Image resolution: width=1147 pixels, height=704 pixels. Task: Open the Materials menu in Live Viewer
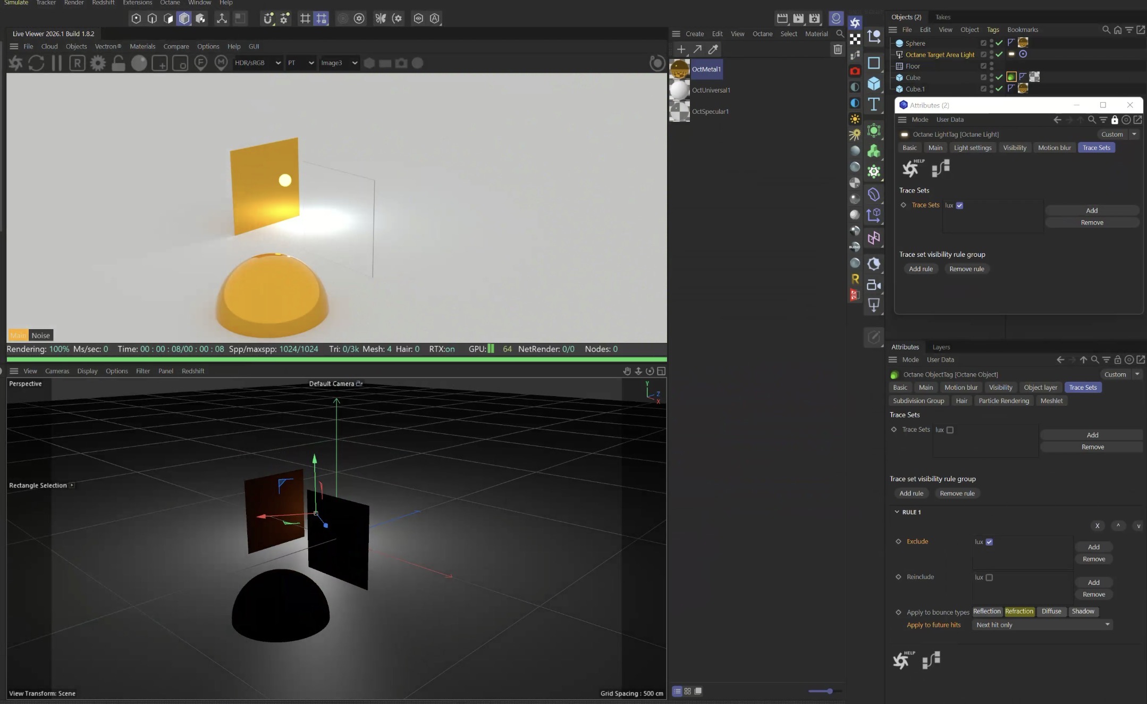pos(142,46)
